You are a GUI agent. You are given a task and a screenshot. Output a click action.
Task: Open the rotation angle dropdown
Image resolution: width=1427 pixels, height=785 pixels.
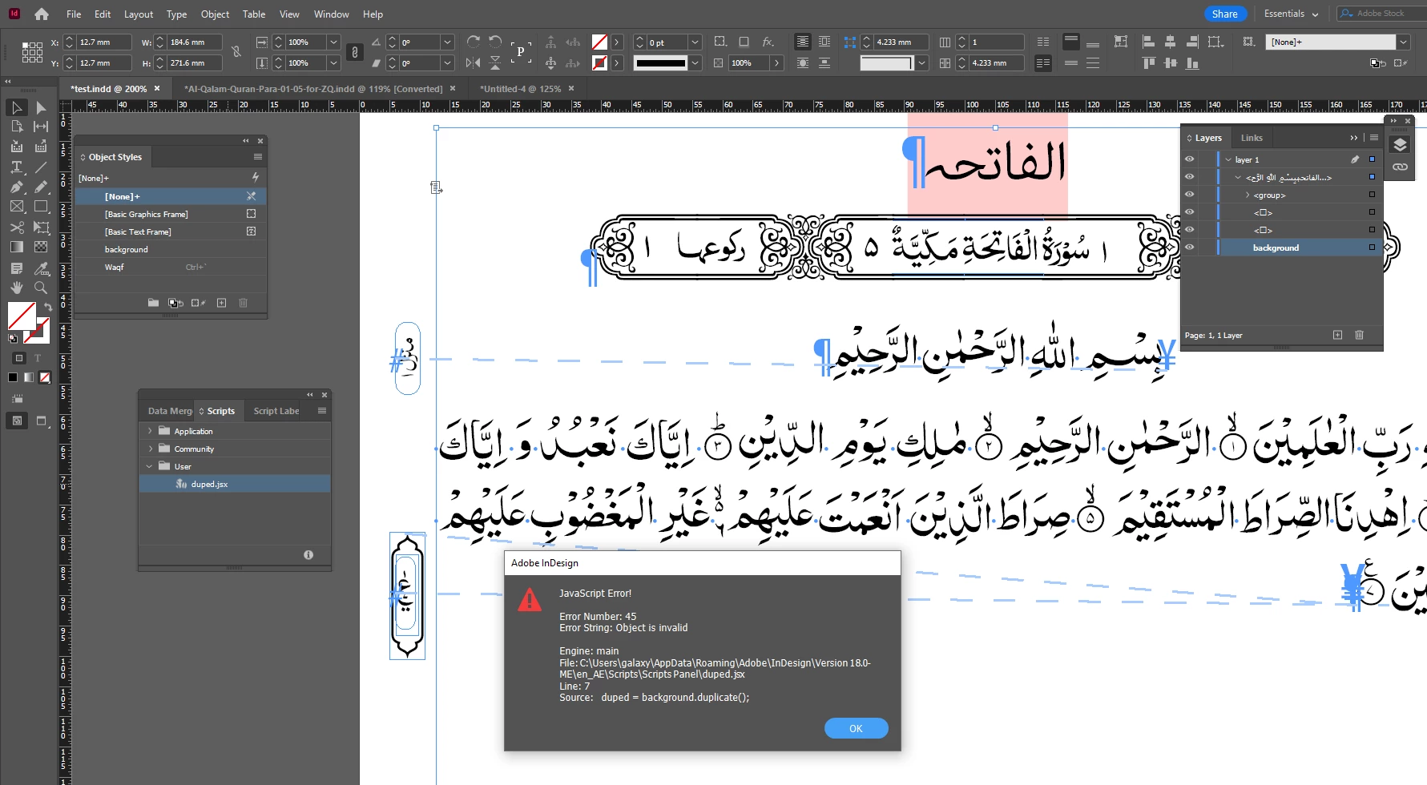(x=448, y=42)
